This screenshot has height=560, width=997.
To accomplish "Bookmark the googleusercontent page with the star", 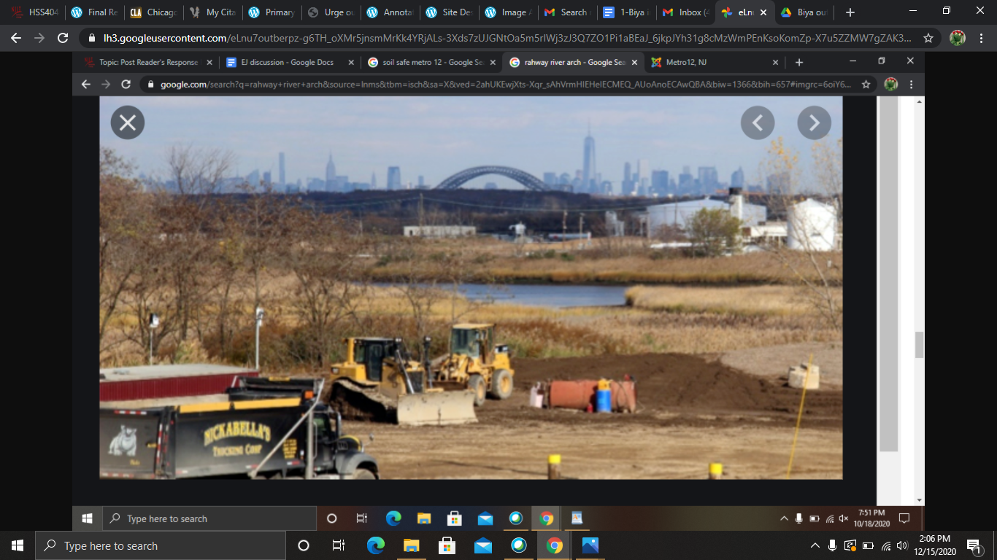I will [x=928, y=38].
